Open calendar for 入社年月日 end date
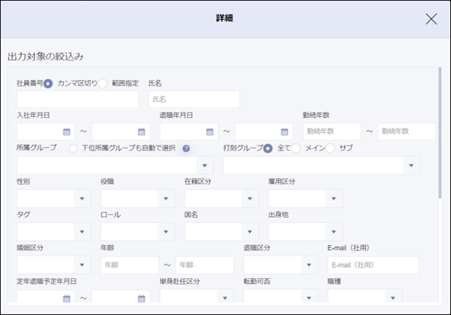Image resolution: width=451 pixels, height=315 pixels. click(141, 131)
